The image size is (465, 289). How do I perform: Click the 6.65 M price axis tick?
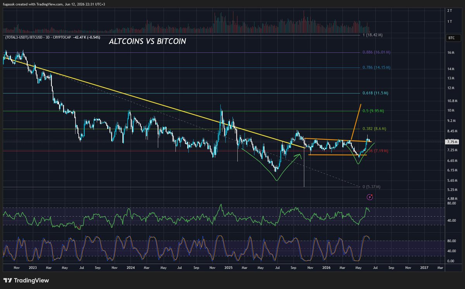pos(452,160)
